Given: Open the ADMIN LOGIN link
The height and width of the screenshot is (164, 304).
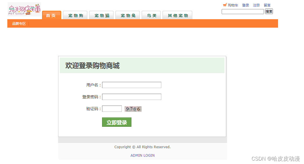Looking at the screenshot, I should [x=142, y=156].
